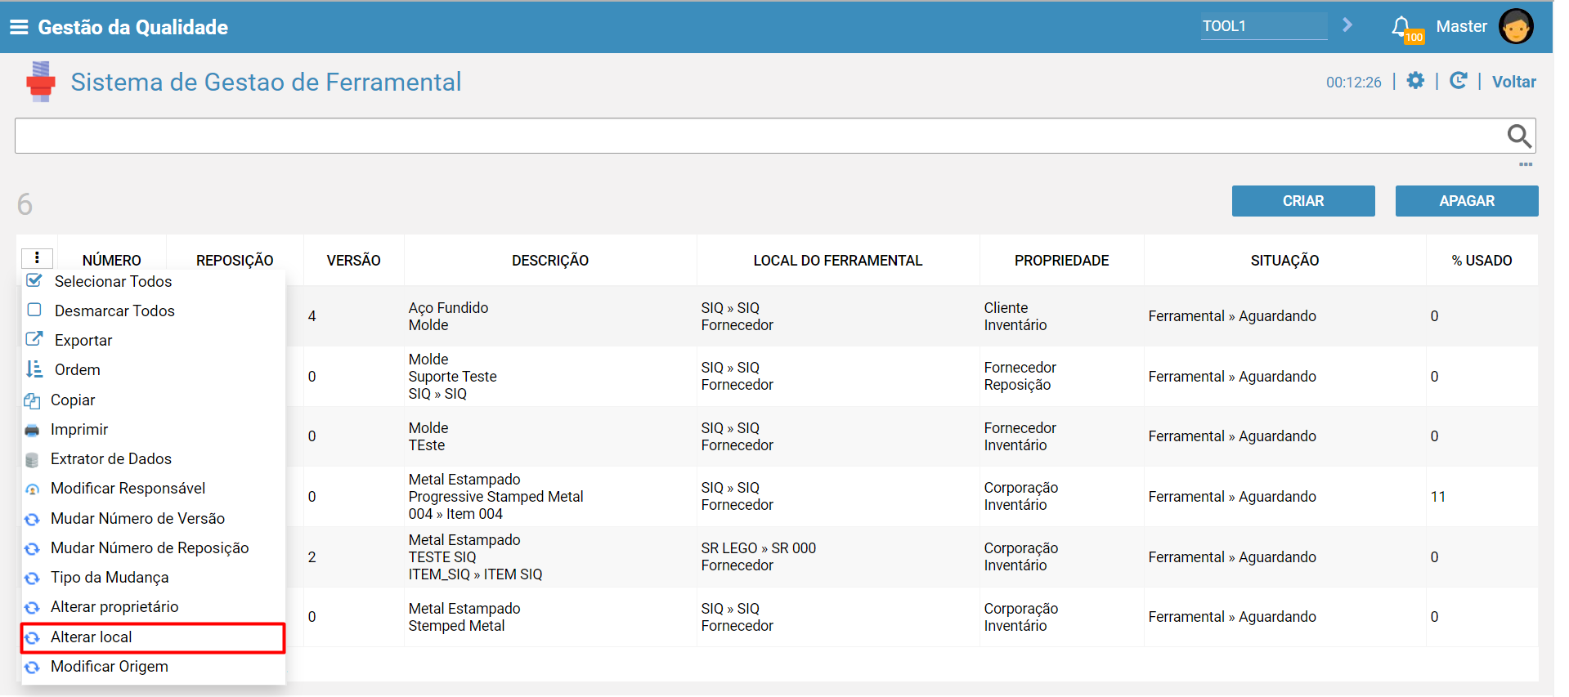This screenshot has width=1569, height=697.
Task: Click the icon beside Modificar Origem
Action: coord(32,667)
